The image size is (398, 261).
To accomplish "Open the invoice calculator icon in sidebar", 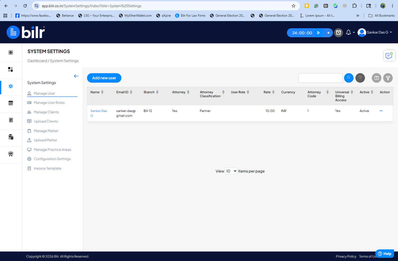I will [11, 137].
